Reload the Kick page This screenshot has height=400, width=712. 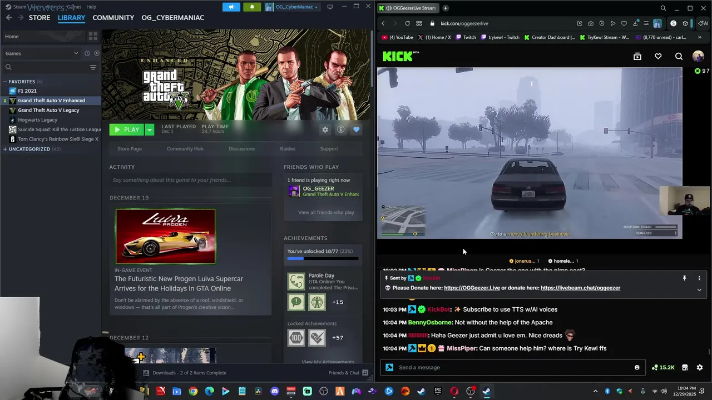[407, 23]
